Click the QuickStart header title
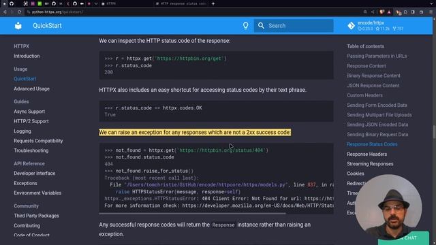Screen dimensions: 436x245 [47, 26]
